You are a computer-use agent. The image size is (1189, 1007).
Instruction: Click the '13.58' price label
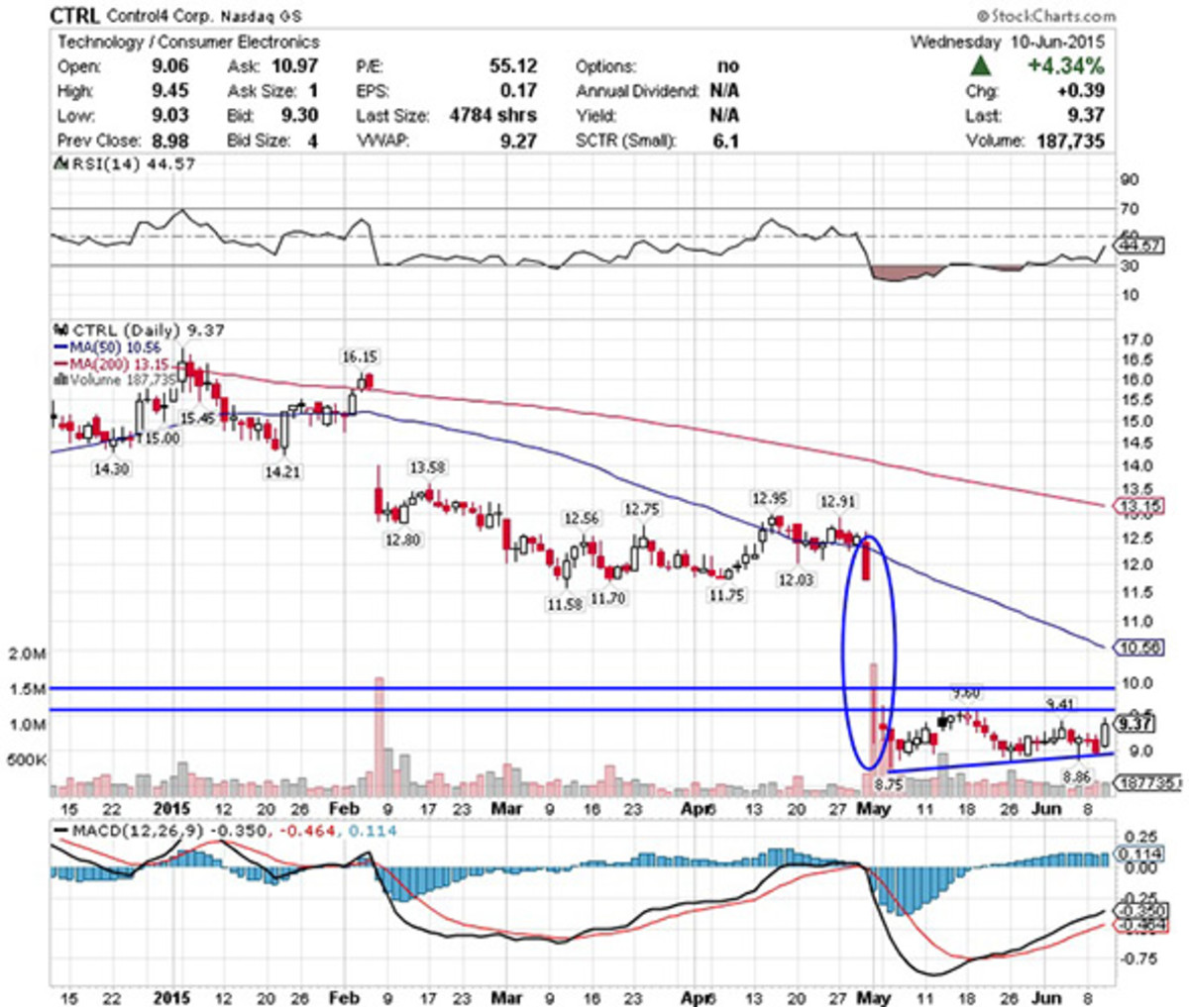[427, 467]
